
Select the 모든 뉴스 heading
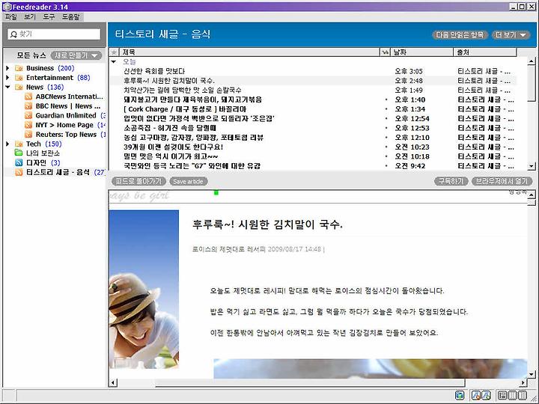click(x=31, y=55)
